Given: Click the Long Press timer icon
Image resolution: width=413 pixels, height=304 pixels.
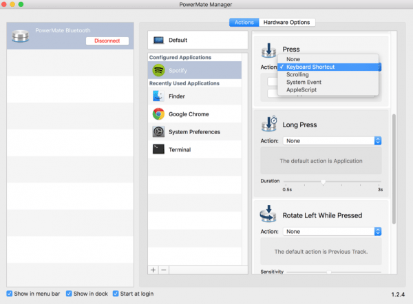Looking at the screenshot, I should (x=269, y=124).
